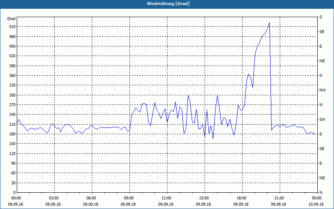Click the SE compass label at 120 level
The height and width of the screenshot is (209, 334).
tap(322, 149)
